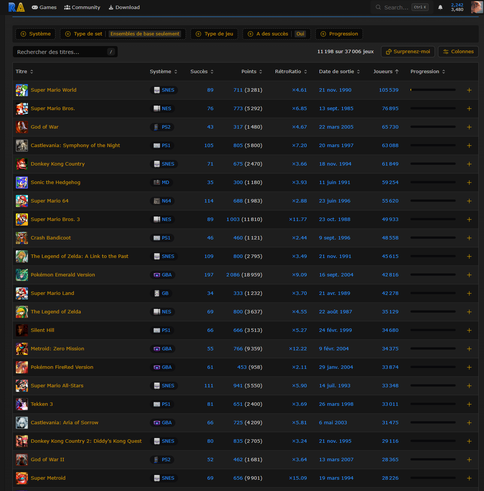Click Super Mario World progression bar
The height and width of the screenshot is (491, 484).
click(x=433, y=90)
